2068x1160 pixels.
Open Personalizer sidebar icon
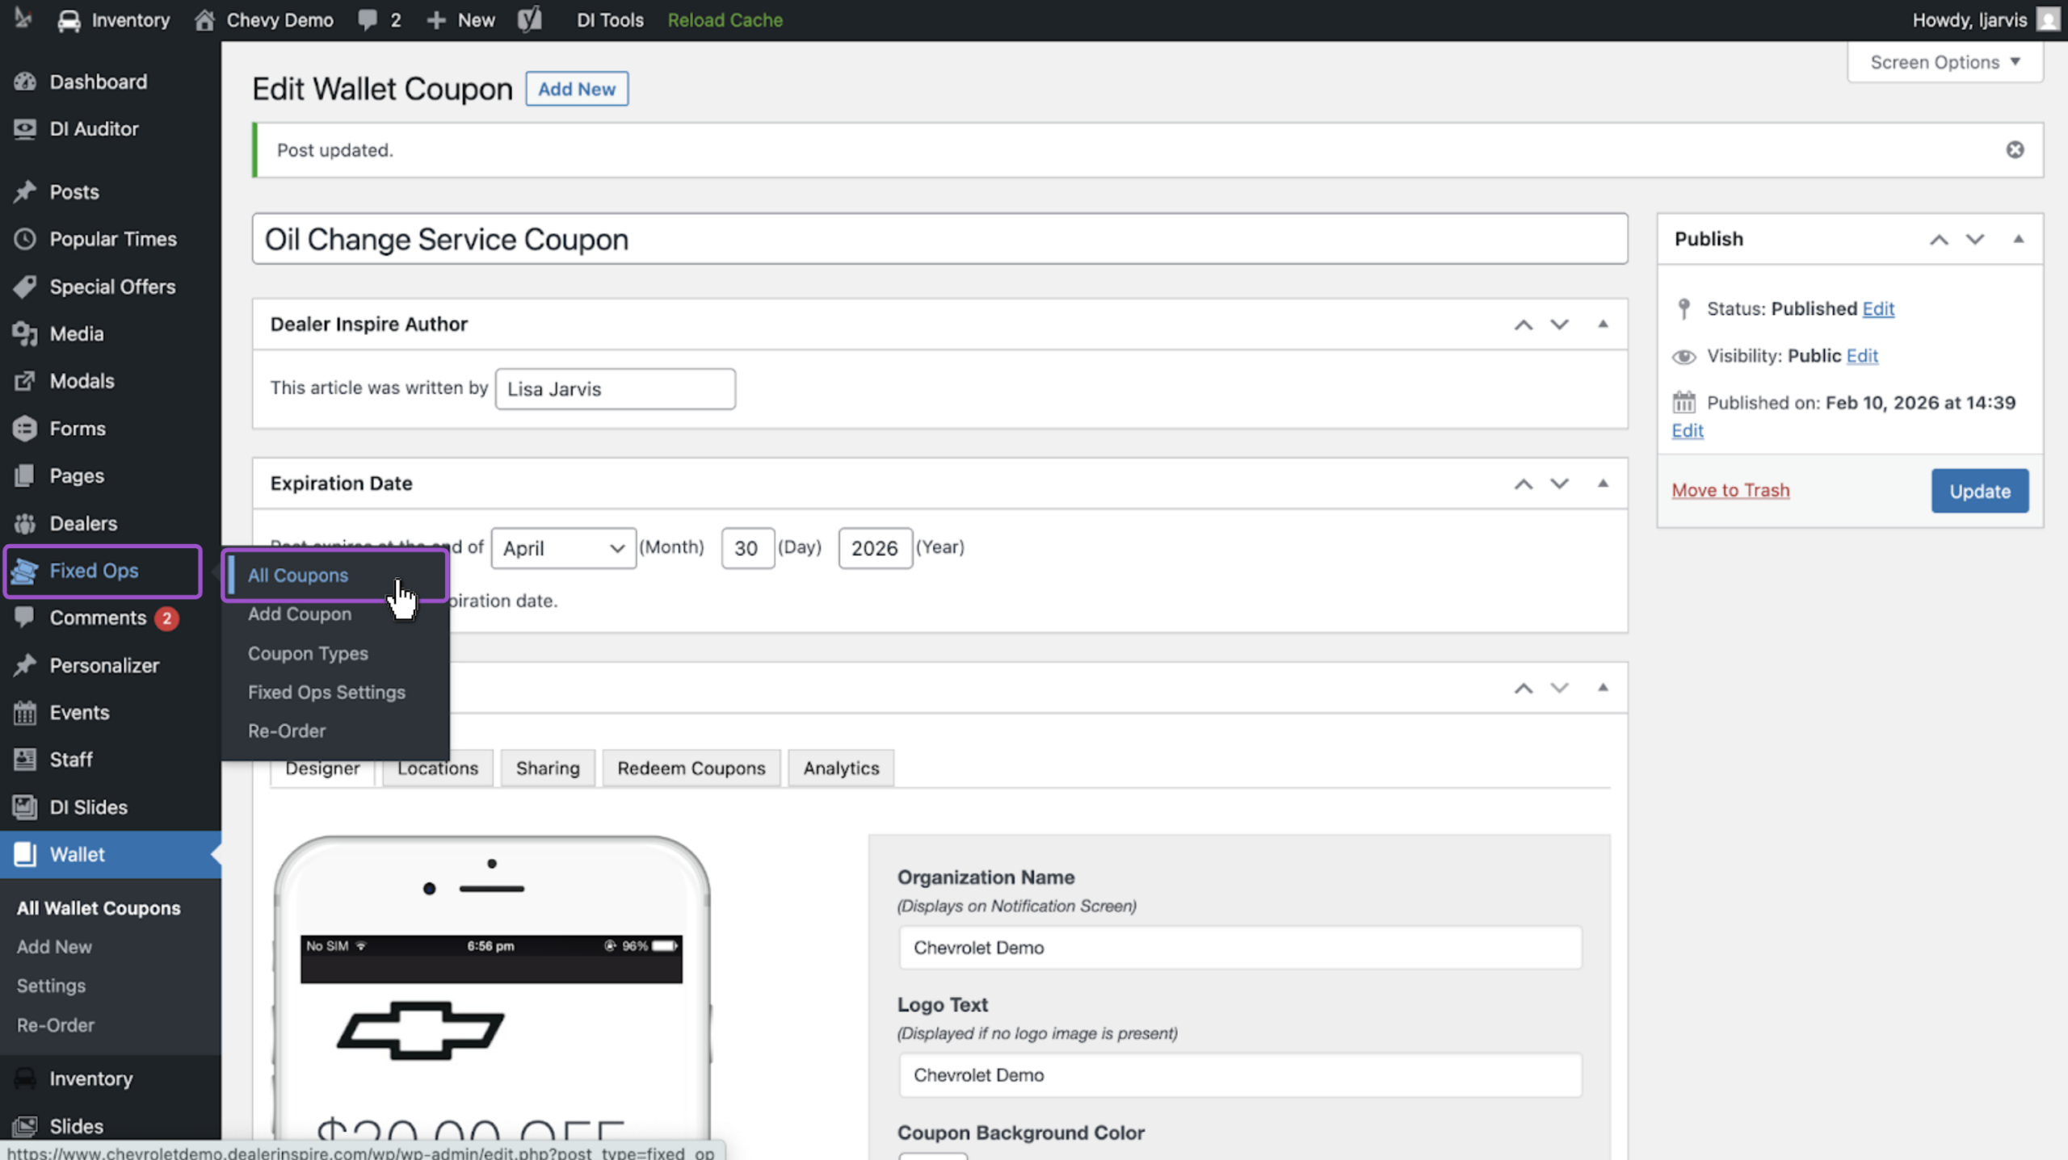[x=25, y=665]
